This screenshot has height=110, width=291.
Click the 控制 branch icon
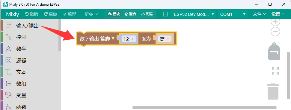click(8, 37)
